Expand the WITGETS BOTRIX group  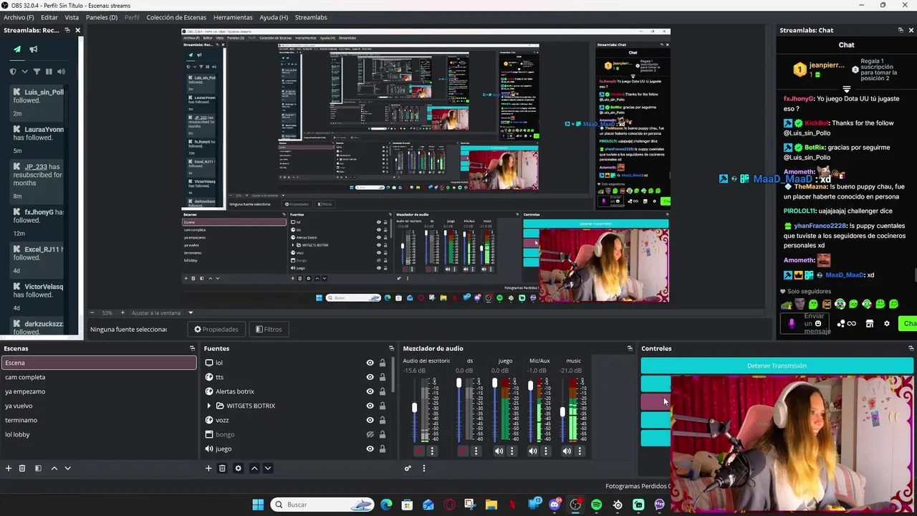208,406
